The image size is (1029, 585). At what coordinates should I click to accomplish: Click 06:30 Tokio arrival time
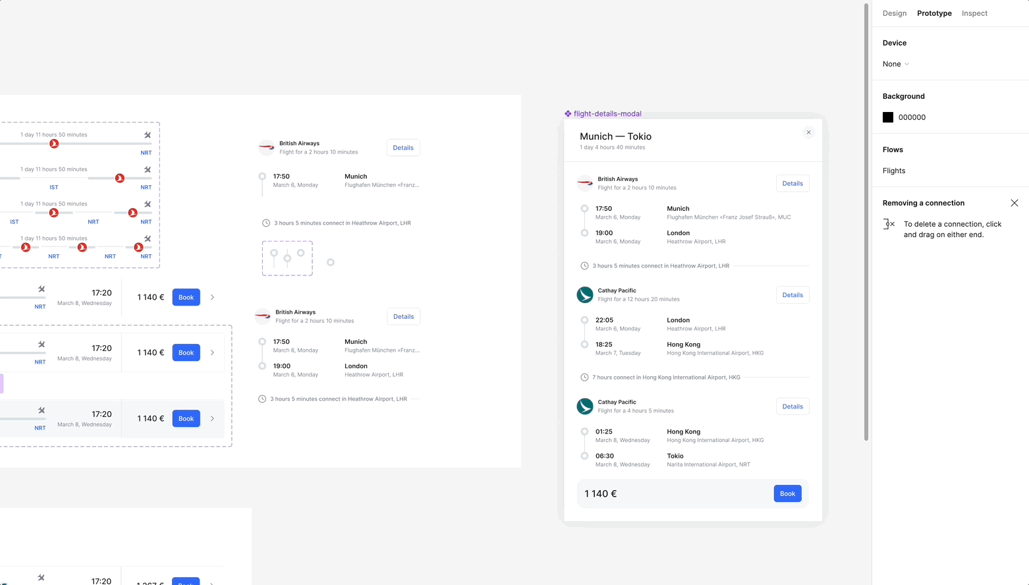[605, 456]
